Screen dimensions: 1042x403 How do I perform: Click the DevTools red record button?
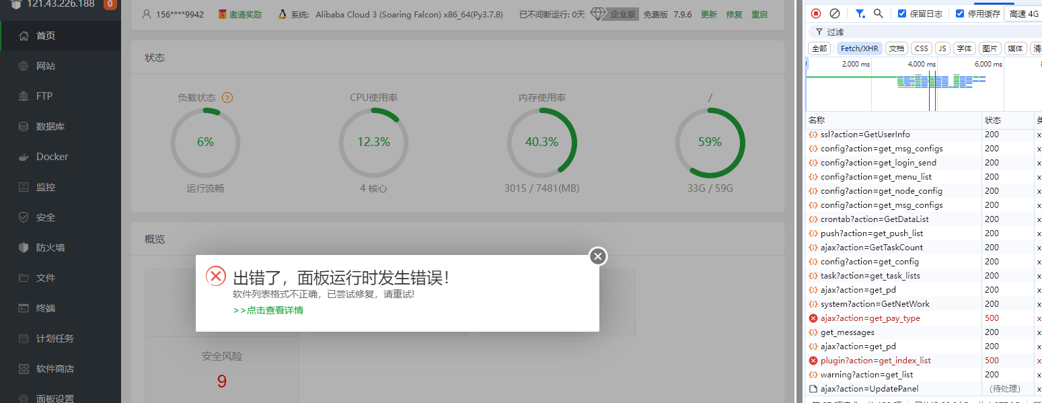[816, 13]
